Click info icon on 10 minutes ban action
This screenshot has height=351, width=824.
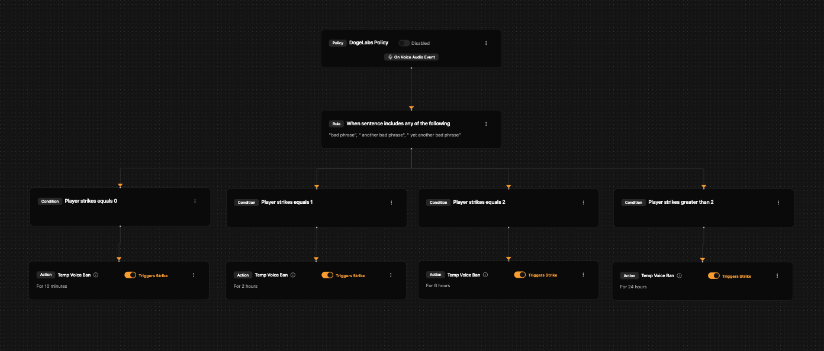pyautogui.click(x=96, y=275)
